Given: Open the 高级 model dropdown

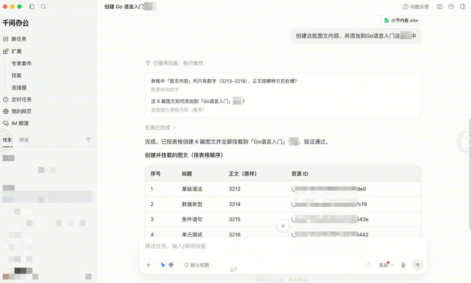Looking at the screenshot, I should pyautogui.click(x=386, y=265).
